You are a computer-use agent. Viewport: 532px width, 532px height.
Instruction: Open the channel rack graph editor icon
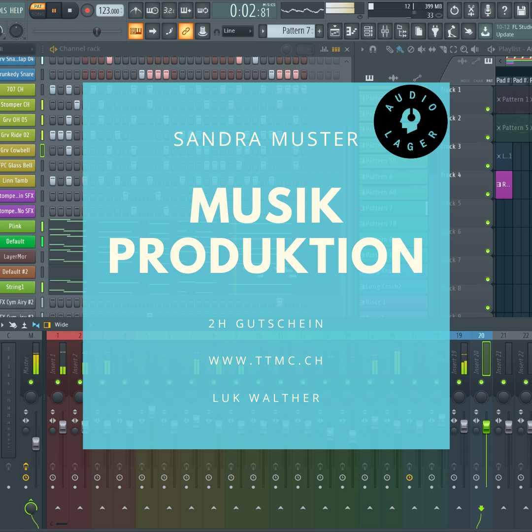[324, 49]
